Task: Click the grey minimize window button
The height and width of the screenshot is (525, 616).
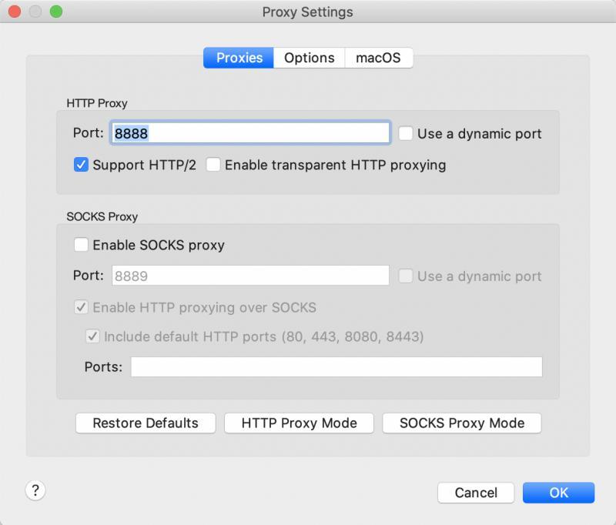Action: click(35, 12)
